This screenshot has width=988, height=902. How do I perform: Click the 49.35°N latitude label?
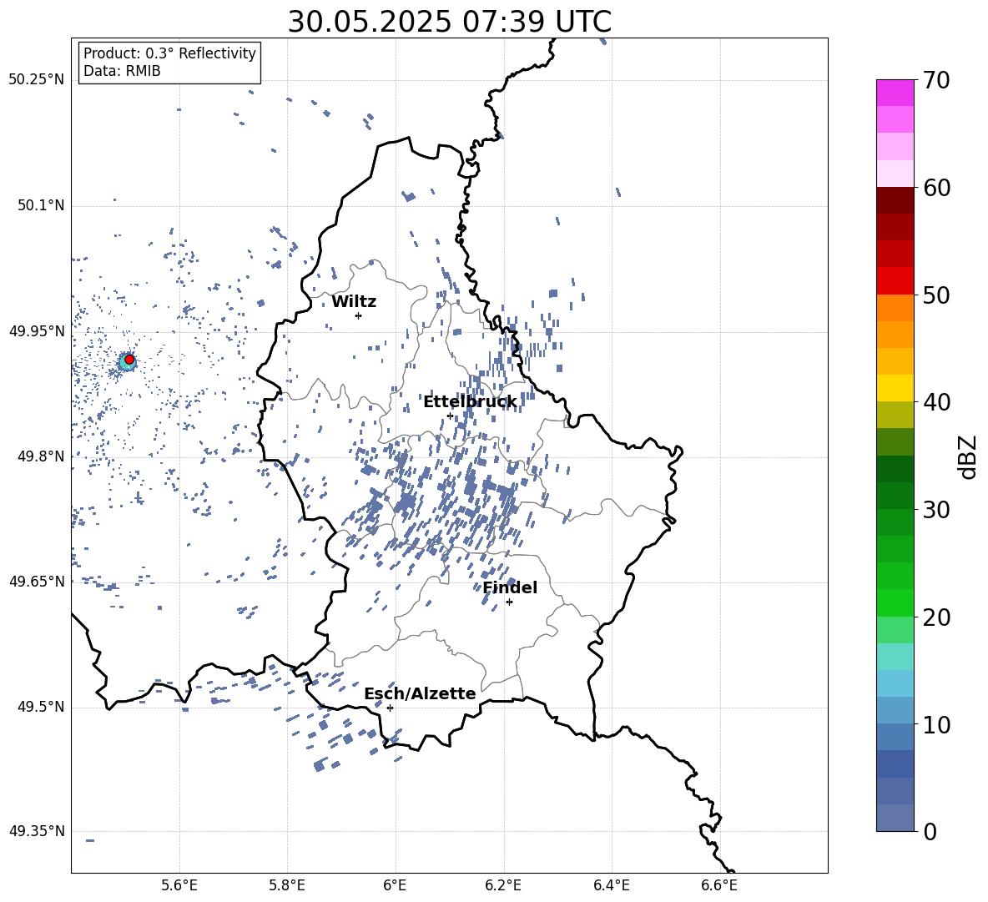coord(37,831)
